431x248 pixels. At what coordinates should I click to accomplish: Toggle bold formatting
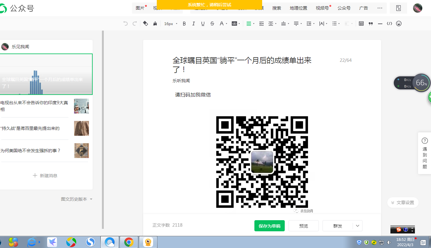click(184, 24)
